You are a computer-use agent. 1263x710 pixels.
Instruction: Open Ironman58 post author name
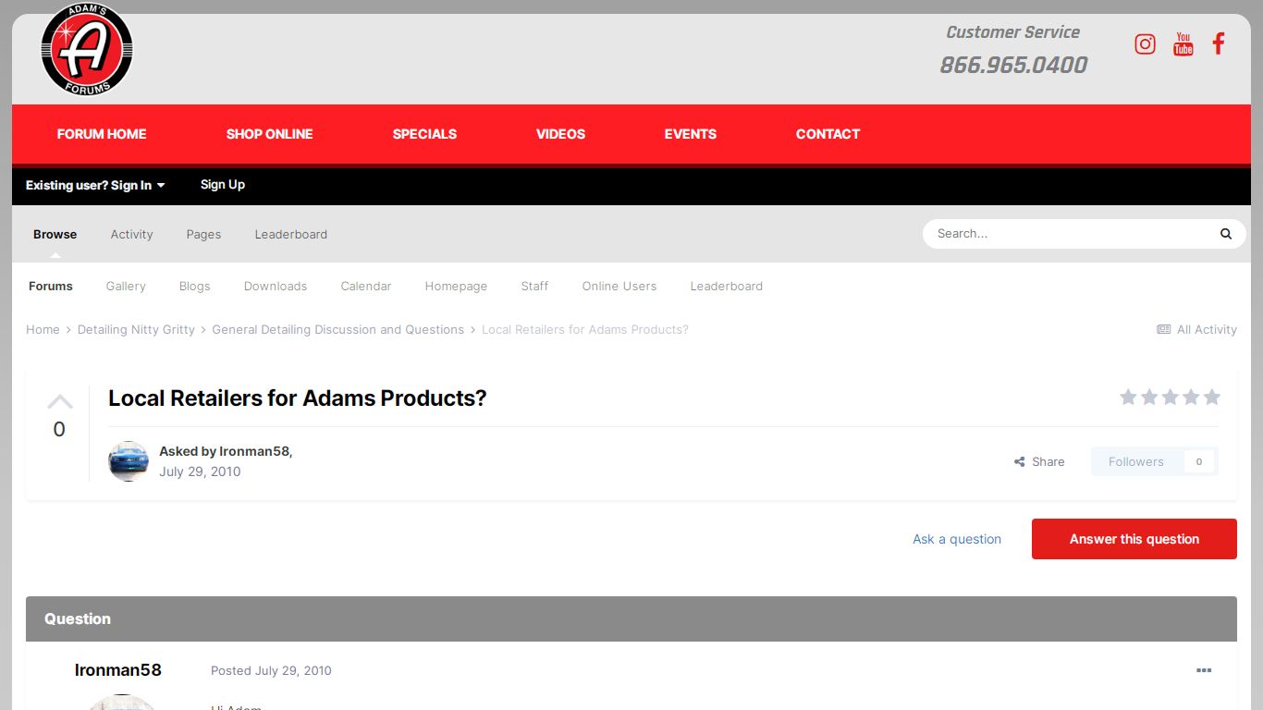pos(118,670)
